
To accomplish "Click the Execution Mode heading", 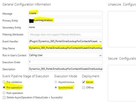I will [x=66, y=76].
